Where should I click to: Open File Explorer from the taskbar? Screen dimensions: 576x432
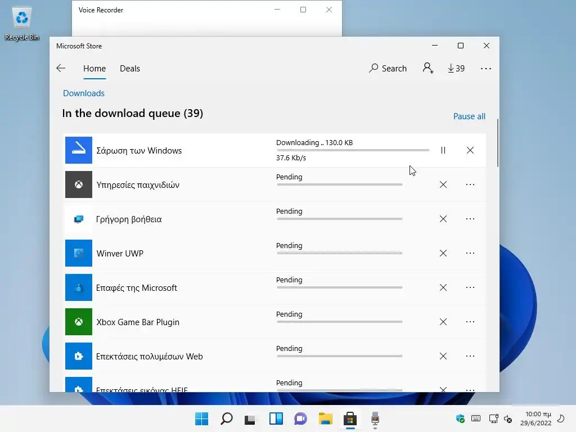(326, 418)
